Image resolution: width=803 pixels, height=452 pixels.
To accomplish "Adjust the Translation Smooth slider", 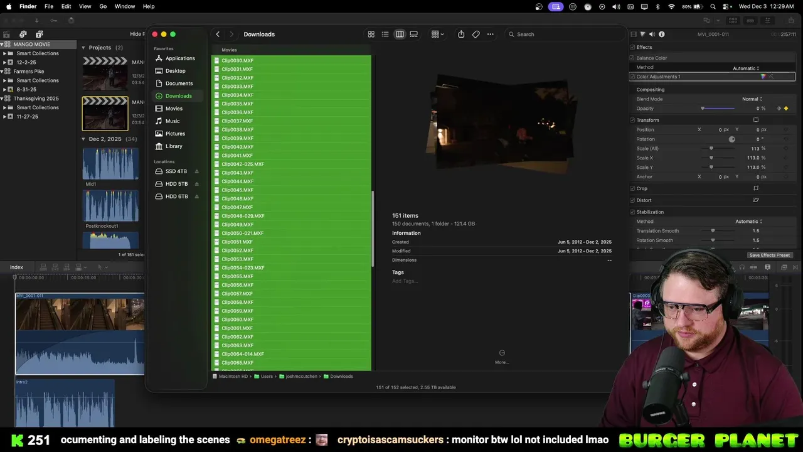I will coord(719,231).
